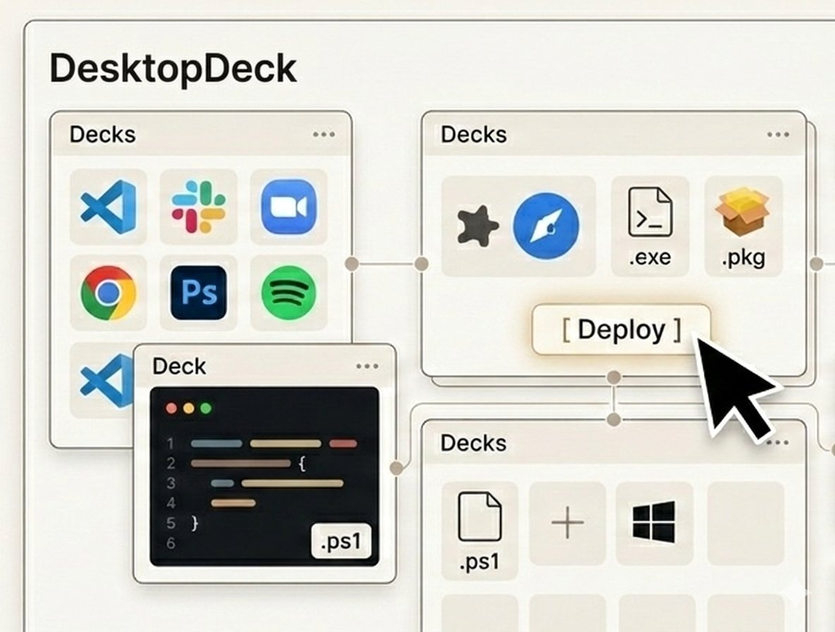Launch Slack from the Decks panel

click(199, 207)
